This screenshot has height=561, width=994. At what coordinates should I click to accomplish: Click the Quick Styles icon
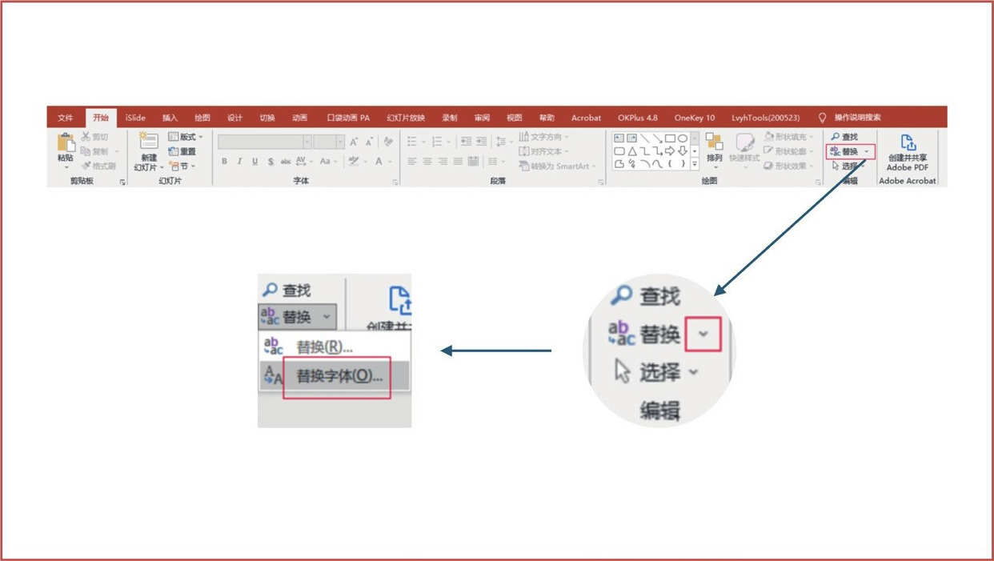(744, 142)
